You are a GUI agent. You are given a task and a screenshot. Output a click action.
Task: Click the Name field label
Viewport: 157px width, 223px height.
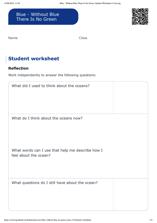click(13, 38)
